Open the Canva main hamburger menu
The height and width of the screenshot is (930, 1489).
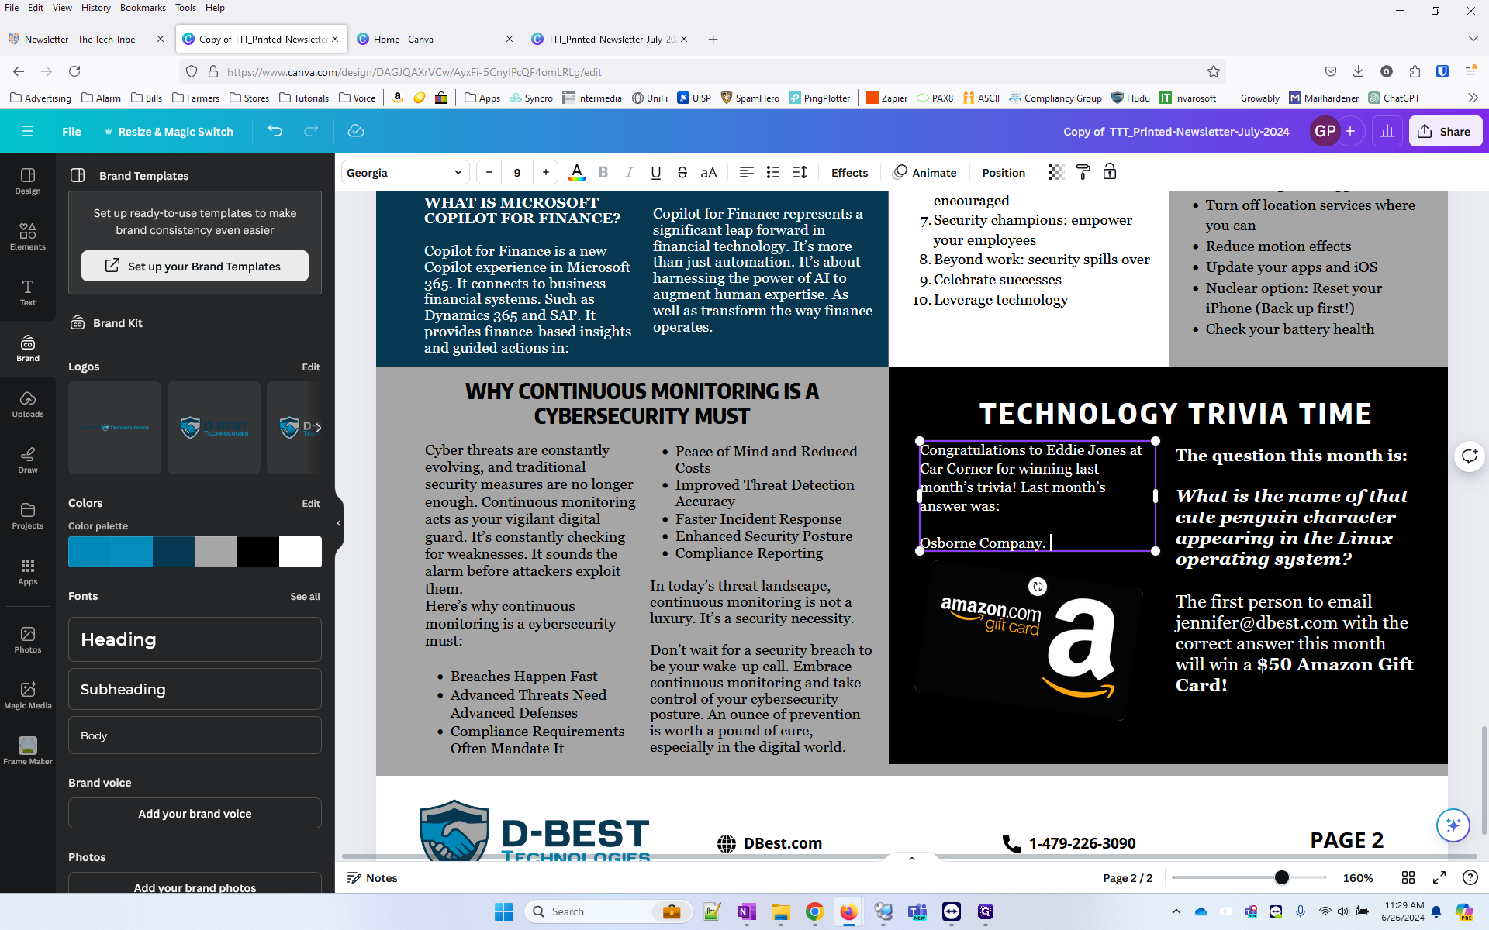click(x=28, y=131)
